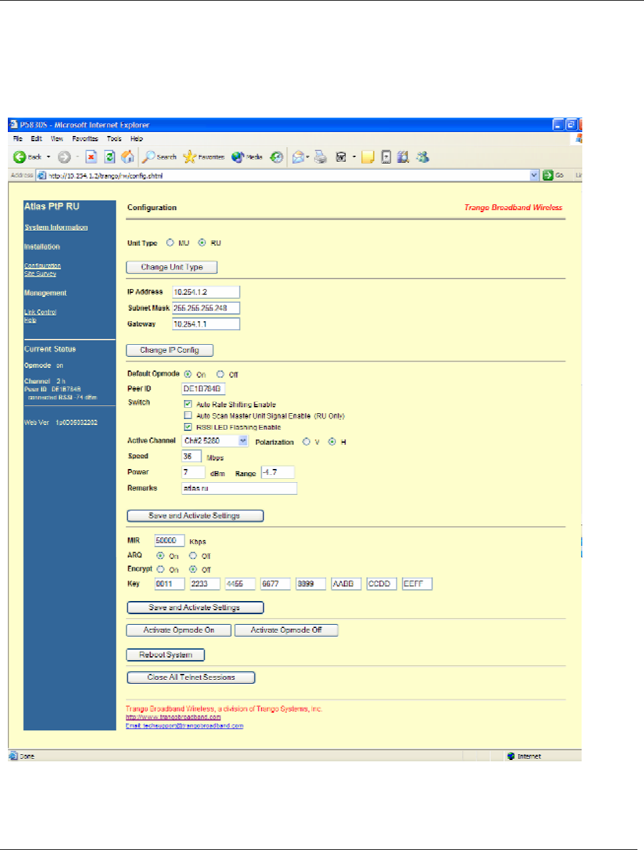Click the Back arrow icon
The height and width of the screenshot is (850, 644).
click(x=20, y=157)
